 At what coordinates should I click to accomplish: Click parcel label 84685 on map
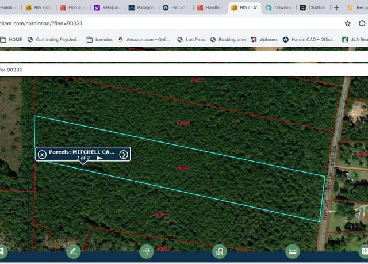pos(182,169)
